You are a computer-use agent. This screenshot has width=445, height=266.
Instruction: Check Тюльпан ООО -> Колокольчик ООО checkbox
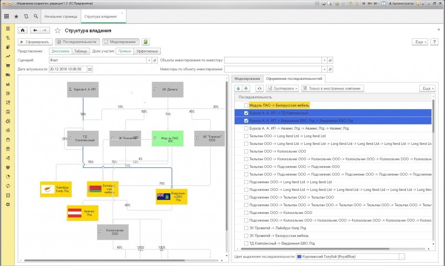click(246, 151)
